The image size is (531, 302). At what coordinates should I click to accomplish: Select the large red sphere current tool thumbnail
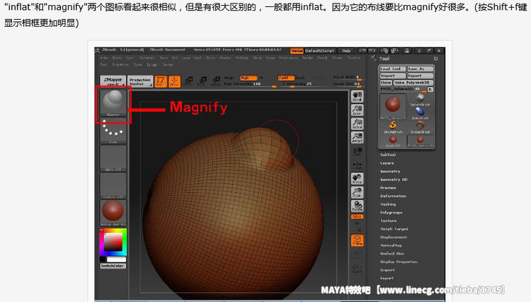[392, 106]
